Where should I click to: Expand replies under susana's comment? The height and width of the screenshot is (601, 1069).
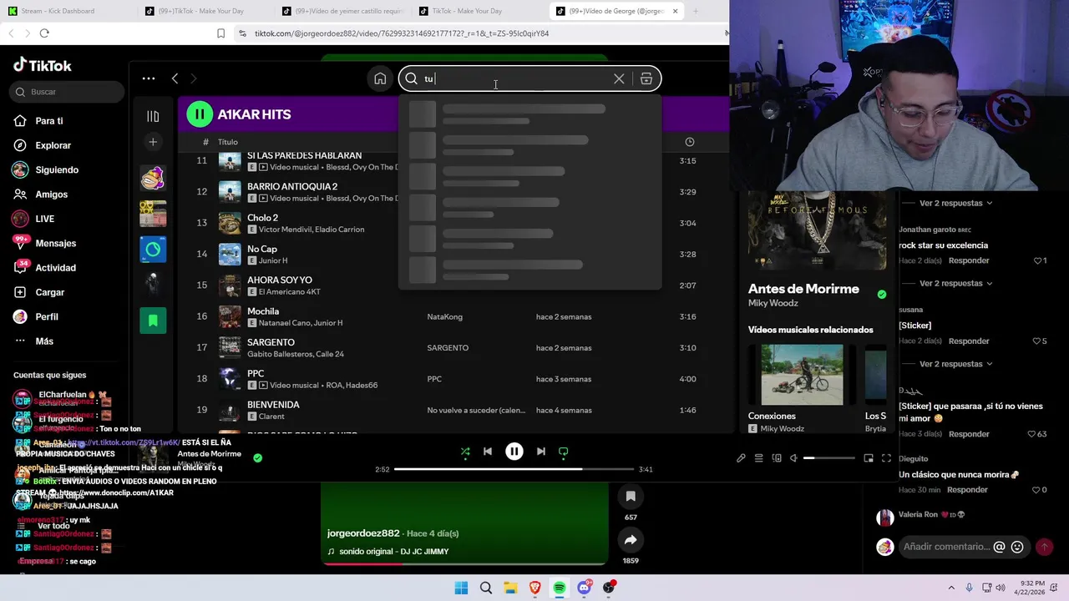coord(955,364)
